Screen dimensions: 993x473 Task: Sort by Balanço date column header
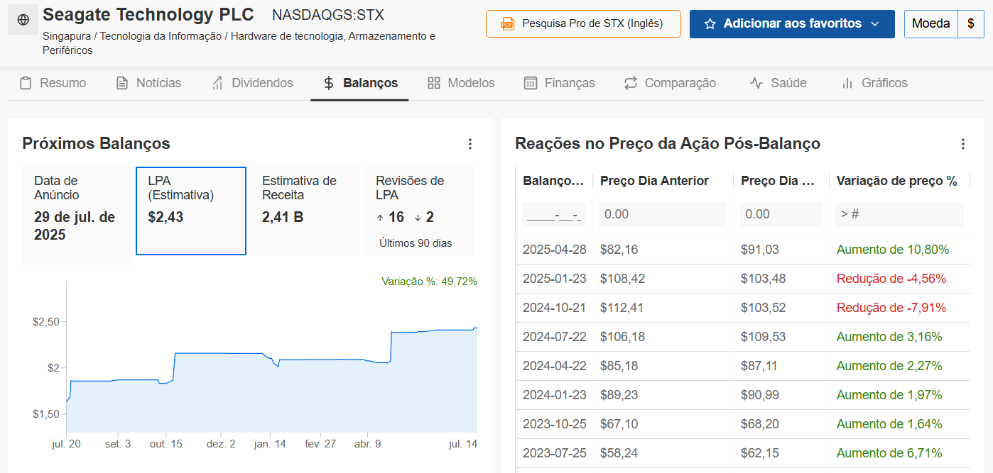tap(553, 181)
